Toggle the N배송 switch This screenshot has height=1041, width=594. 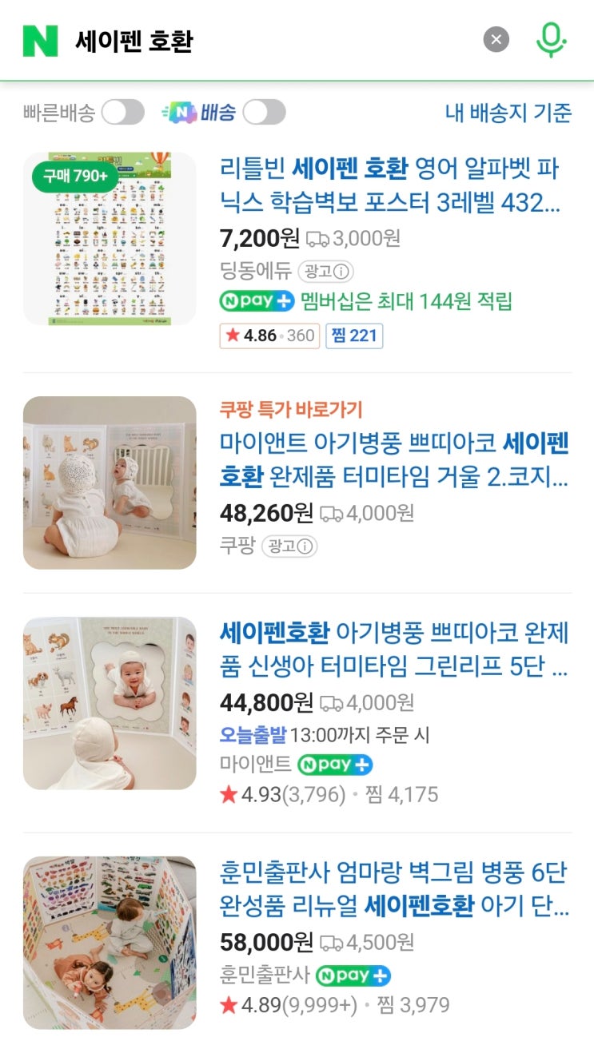264,113
